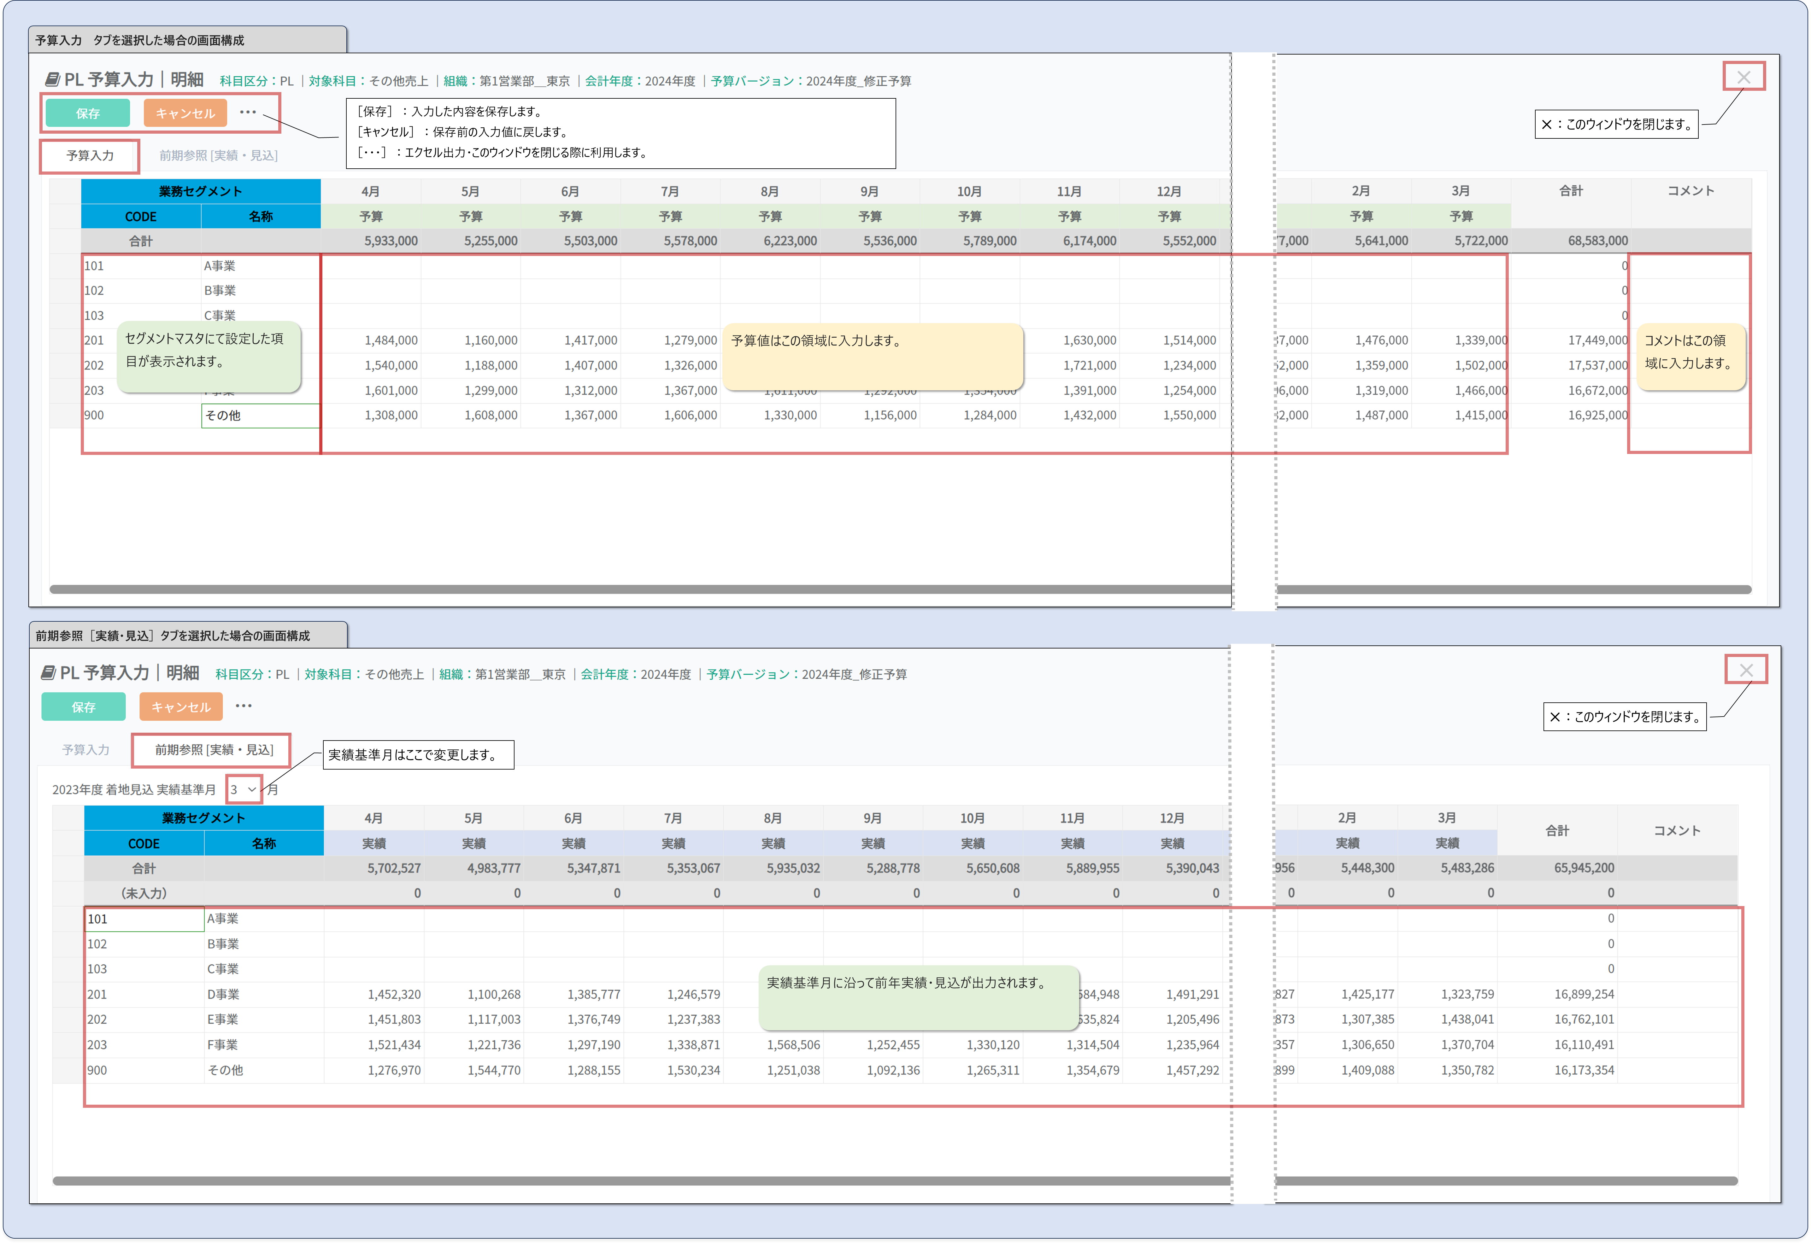Click the bottom table's horizontal scrollbar
1811x1244 pixels.
click(624, 1181)
